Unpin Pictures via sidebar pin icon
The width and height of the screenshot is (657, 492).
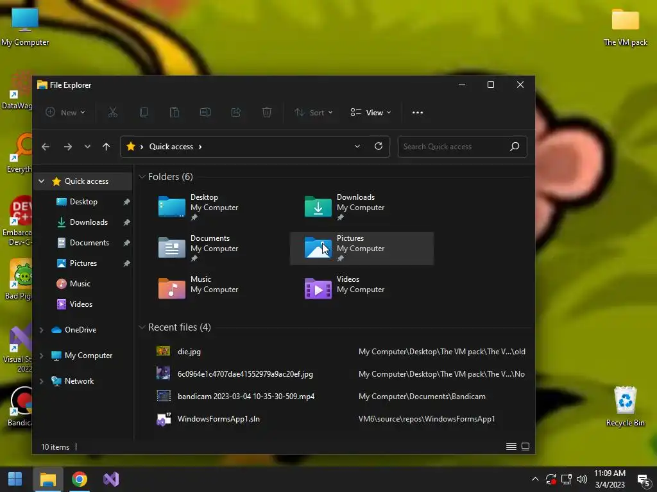click(x=126, y=263)
